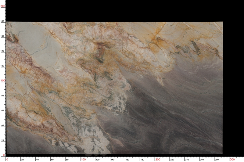This screenshot has width=244, height=162.
Task: Click the 260 mark on the horizontal ruler
Action: [x=202, y=160]
